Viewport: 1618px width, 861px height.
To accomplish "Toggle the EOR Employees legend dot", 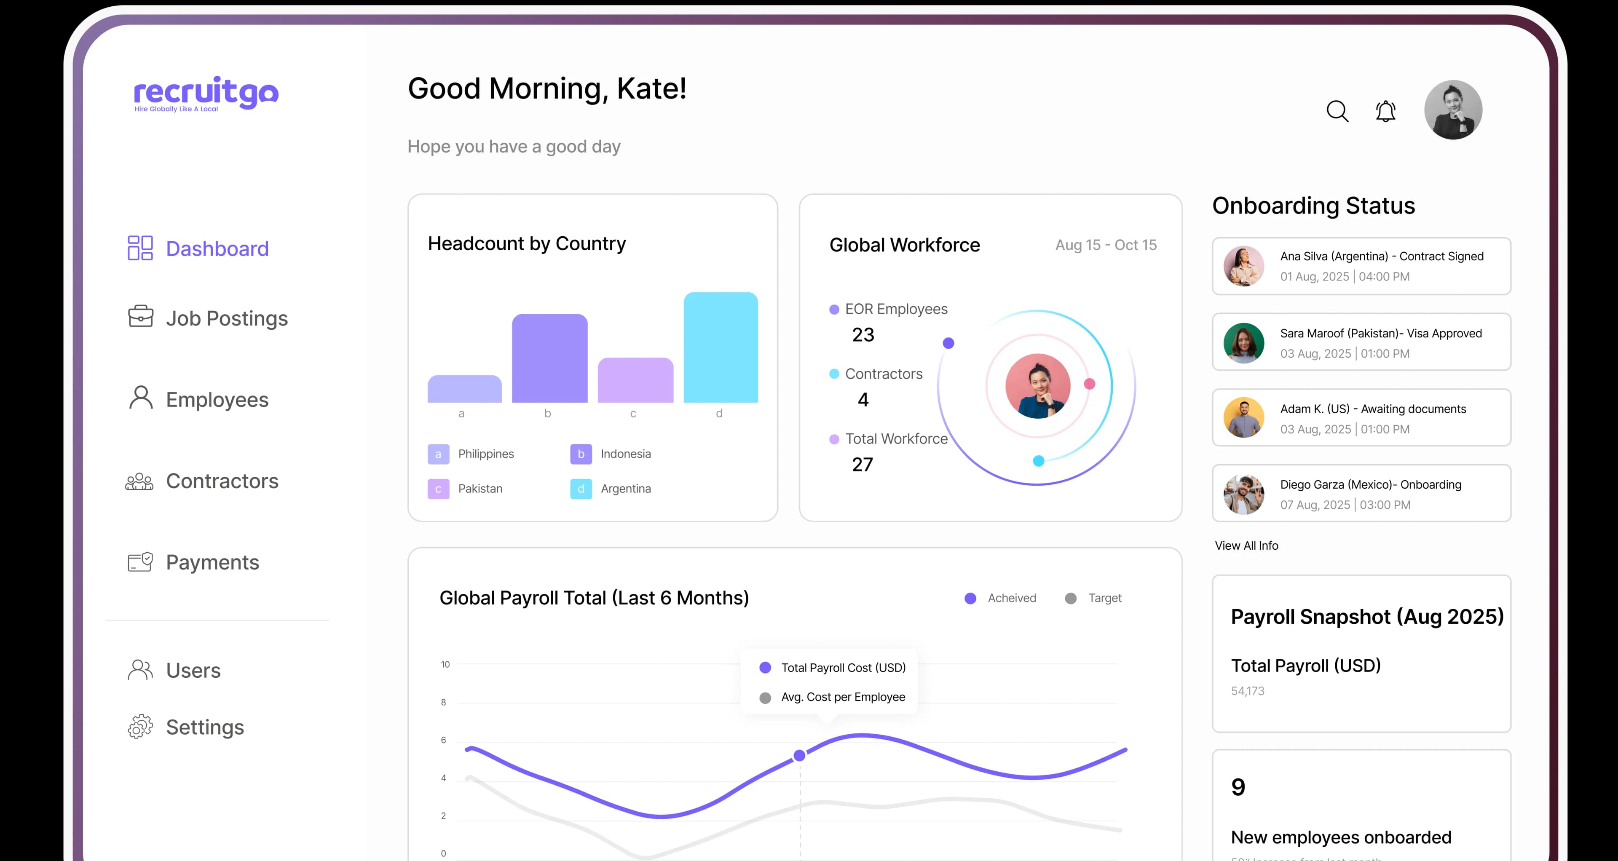I will pos(834,308).
